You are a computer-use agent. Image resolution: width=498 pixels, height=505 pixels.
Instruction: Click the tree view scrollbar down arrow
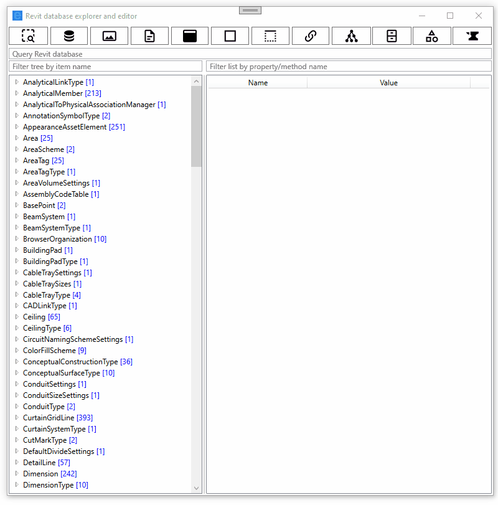[x=196, y=488]
